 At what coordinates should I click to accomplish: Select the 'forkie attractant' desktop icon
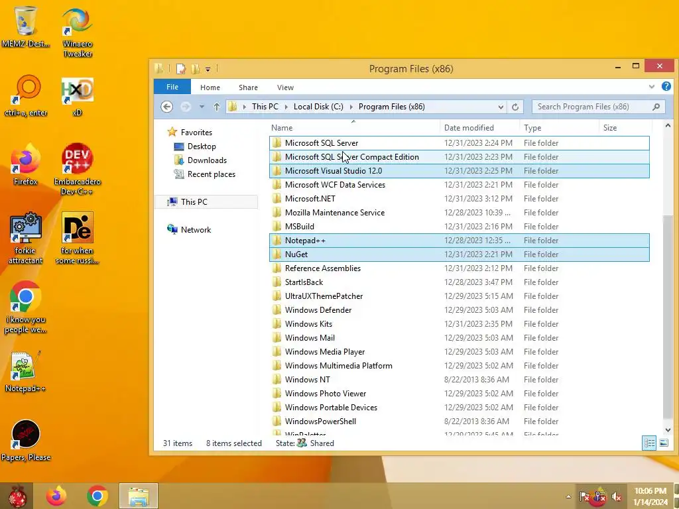tap(26, 238)
